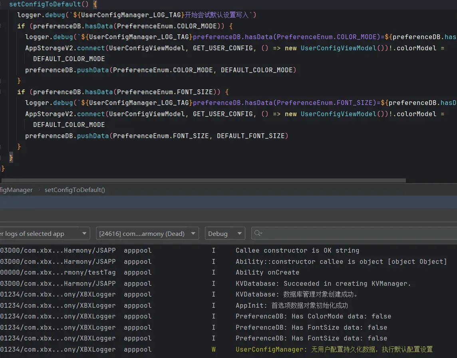The image size is (457, 358).
Task: Click the setConfigToDefault() breadcrumb
Action: 75,190
